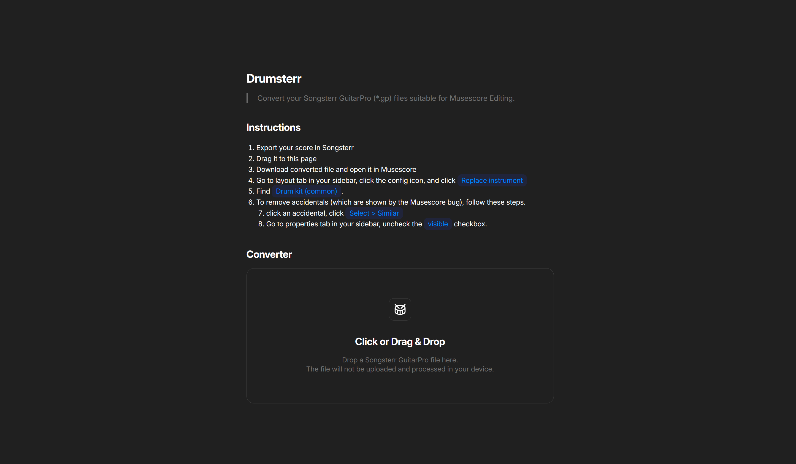The height and width of the screenshot is (464, 796).
Task: Click the 'Export your score in Songsterr' step
Action: [x=305, y=148]
